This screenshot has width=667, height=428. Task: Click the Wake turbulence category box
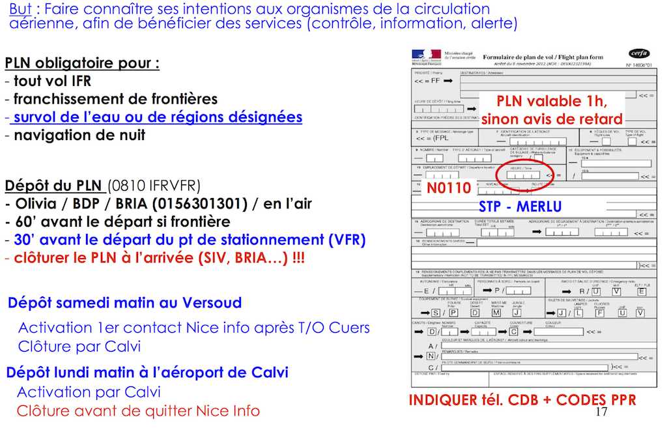(539, 158)
